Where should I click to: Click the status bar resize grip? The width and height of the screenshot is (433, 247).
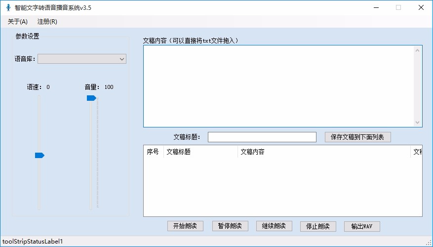429,243
